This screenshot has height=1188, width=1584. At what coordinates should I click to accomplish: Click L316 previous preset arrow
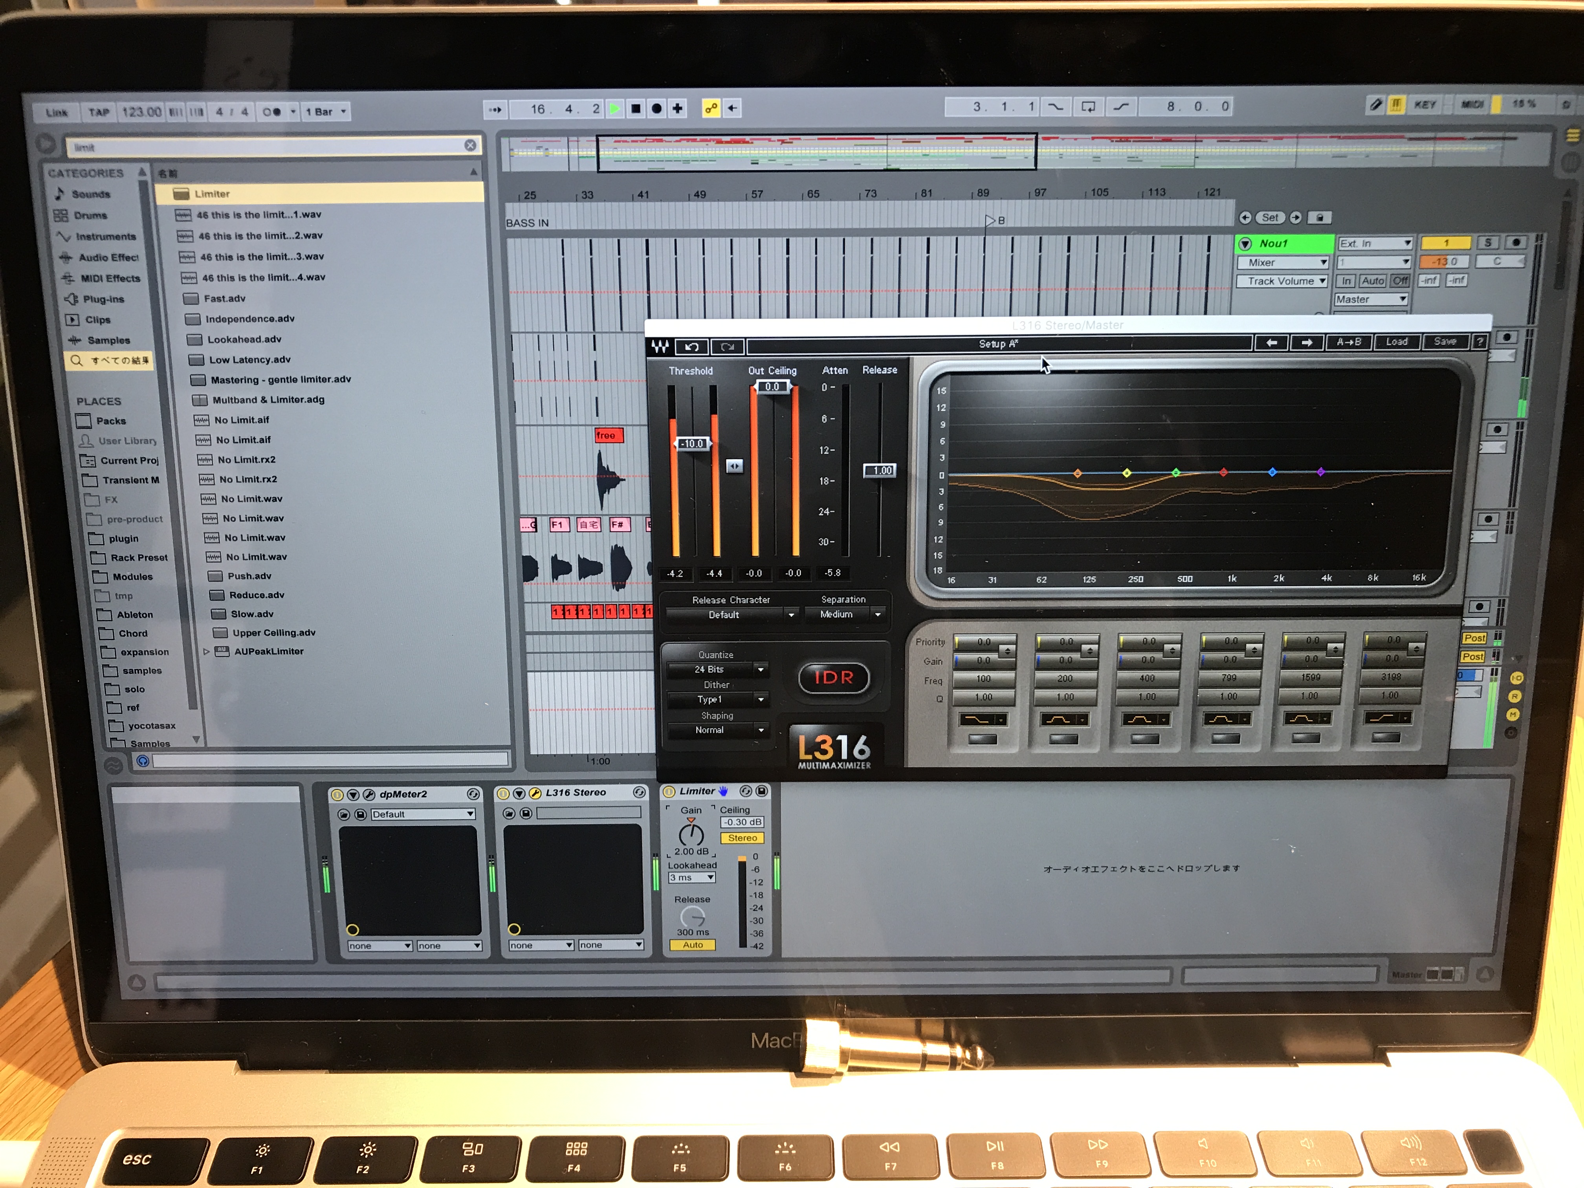[x=1272, y=342]
